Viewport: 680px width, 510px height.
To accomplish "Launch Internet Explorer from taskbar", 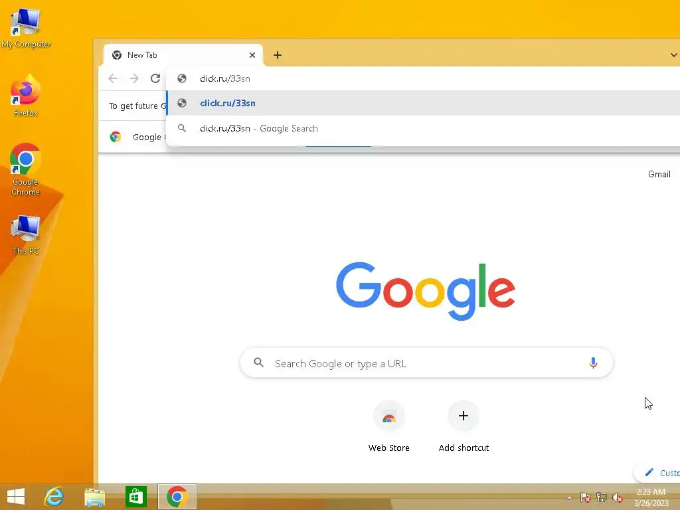I will pos(54,497).
